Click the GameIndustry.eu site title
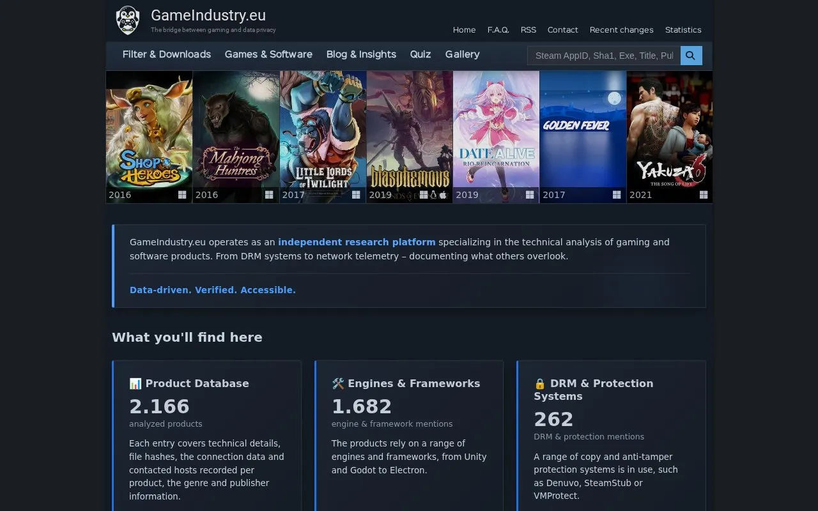 (208, 15)
